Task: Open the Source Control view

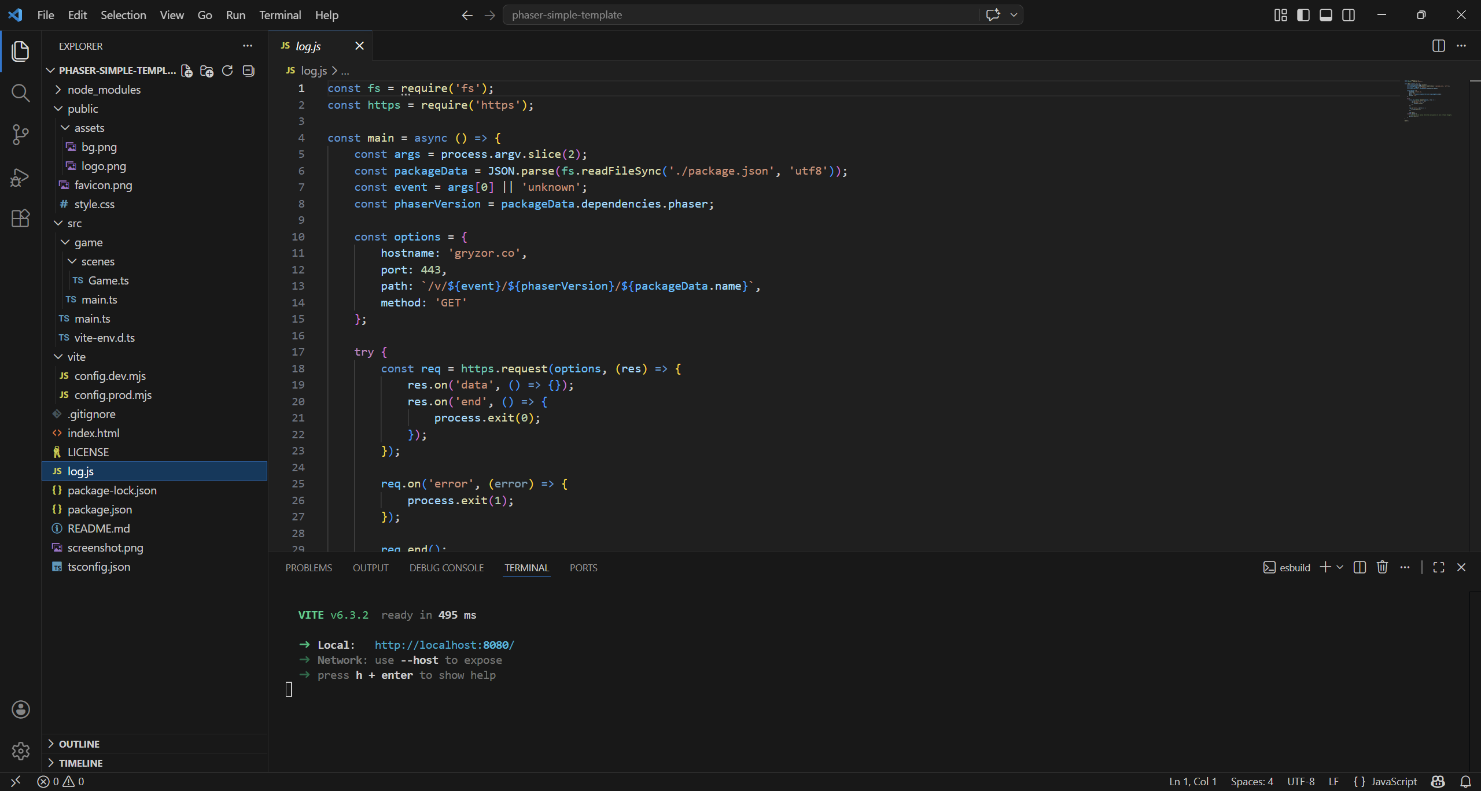Action: (20, 135)
